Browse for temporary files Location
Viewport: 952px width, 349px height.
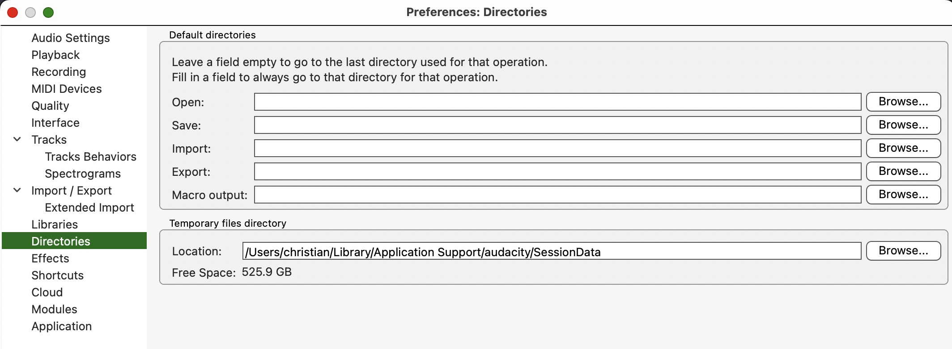tap(903, 251)
